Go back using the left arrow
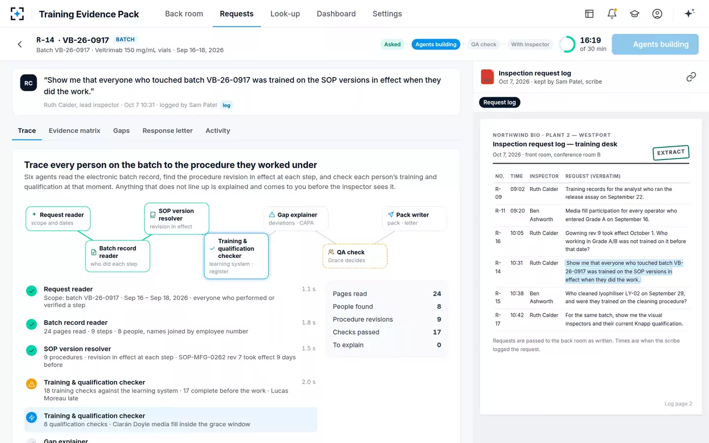 point(20,44)
